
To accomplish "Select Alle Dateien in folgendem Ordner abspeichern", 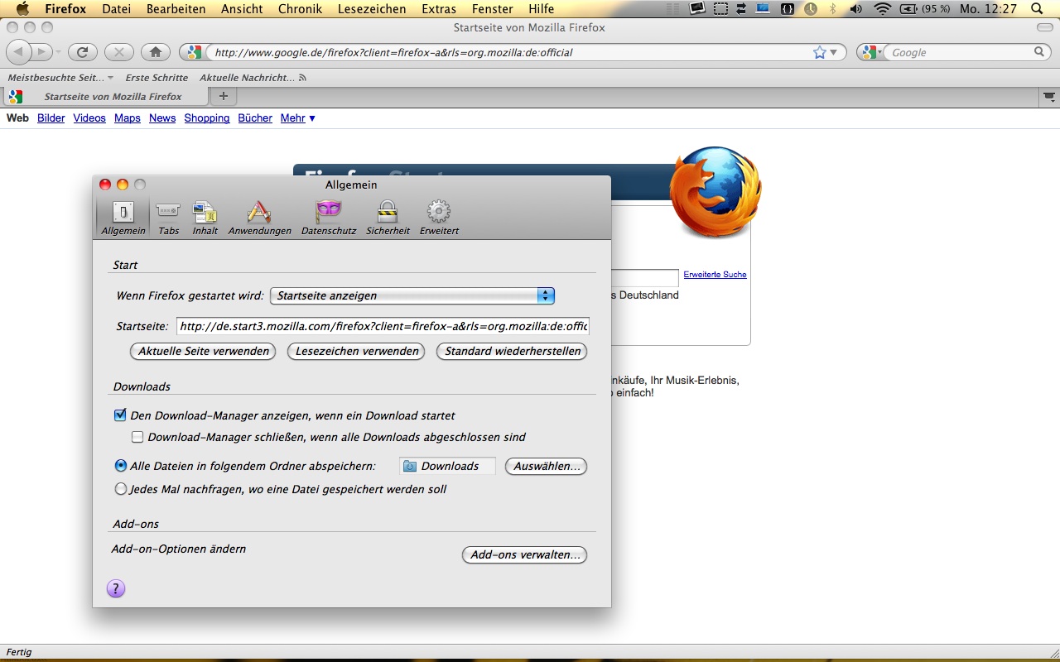I will [121, 466].
